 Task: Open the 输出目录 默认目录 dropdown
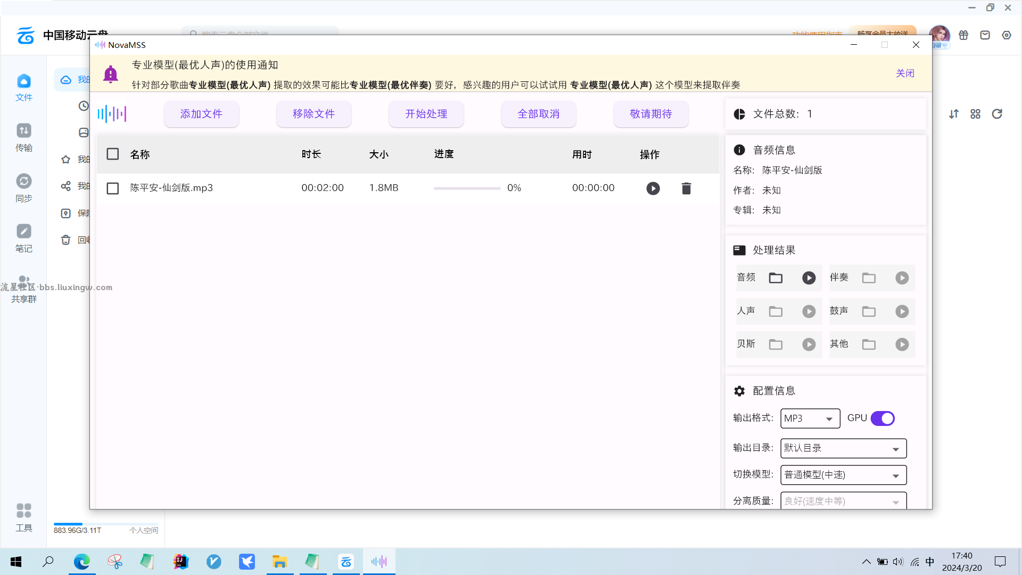point(843,448)
